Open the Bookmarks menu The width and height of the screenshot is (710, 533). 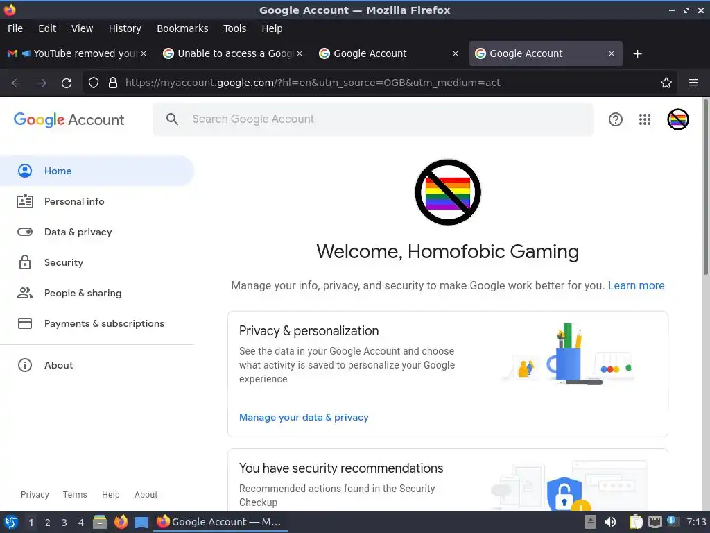[x=182, y=28]
